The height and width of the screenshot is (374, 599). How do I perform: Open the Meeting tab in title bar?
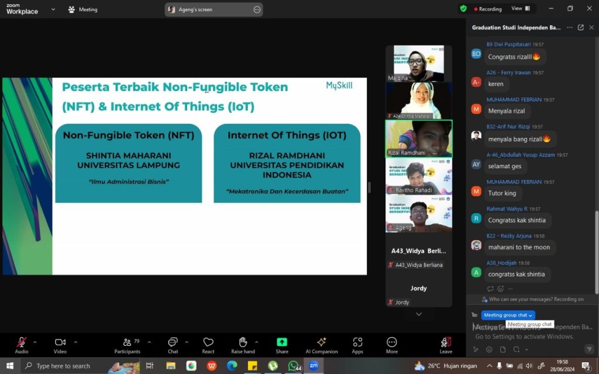pyautogui.click(x=83, y=9)
